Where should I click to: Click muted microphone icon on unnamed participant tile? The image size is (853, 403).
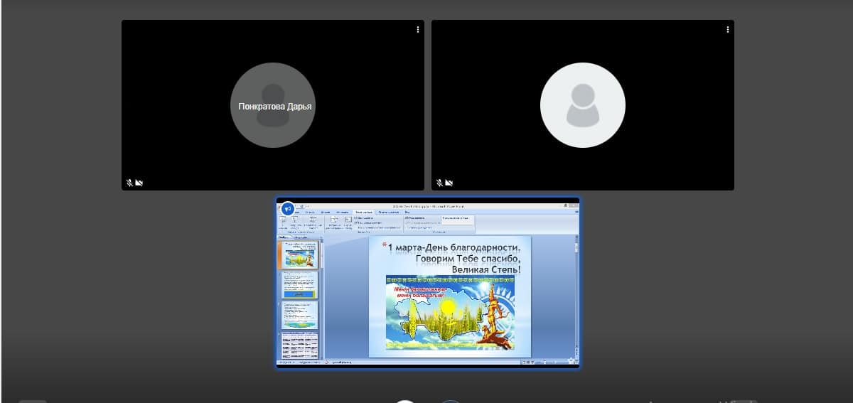point(440,183)
